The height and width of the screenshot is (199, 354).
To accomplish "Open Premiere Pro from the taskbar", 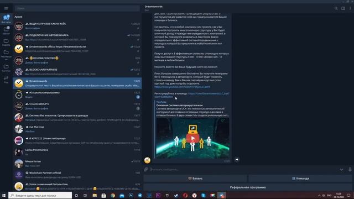I will pos(158,195).
